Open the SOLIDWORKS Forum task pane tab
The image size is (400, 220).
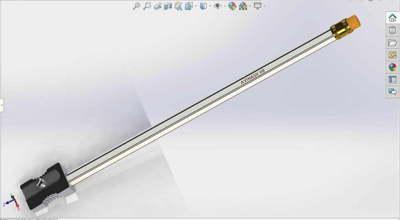(x=393, y=92)
